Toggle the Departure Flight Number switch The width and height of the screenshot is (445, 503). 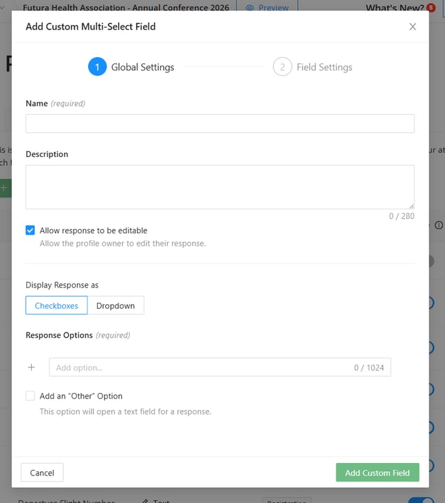tap(421, 500)
